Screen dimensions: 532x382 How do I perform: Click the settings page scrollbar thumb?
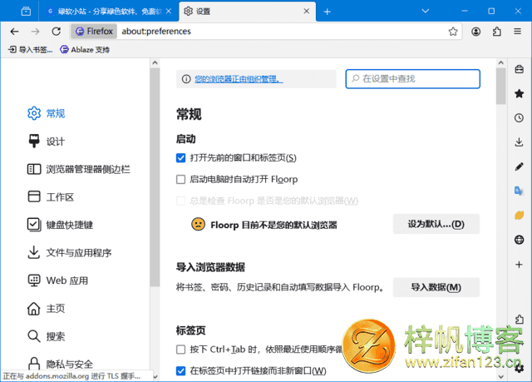[x=500, y=86]
